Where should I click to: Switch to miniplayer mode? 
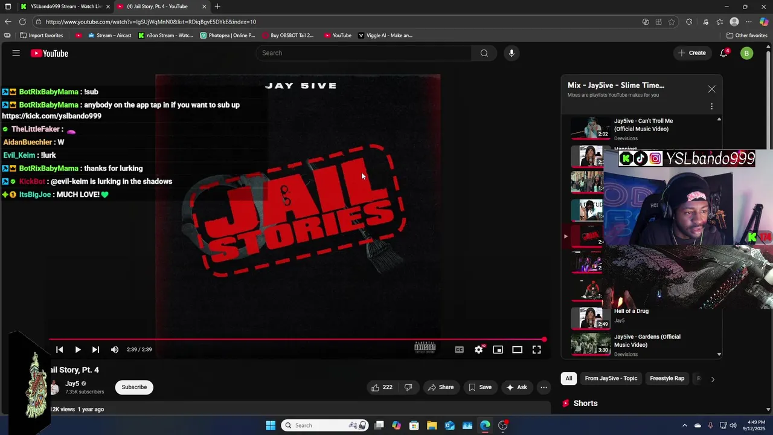[x=498, y=349]
